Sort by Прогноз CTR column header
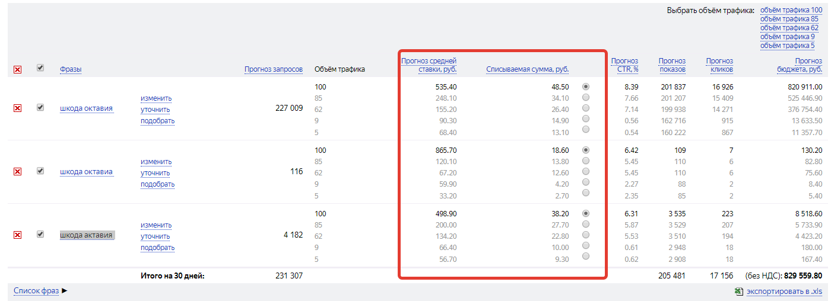This screenshot has height=301, width=831. (x=624, y=65)
